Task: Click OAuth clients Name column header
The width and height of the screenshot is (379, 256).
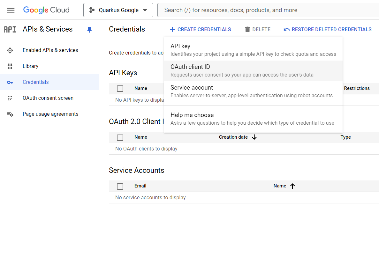Action: [x=141, y=137]
